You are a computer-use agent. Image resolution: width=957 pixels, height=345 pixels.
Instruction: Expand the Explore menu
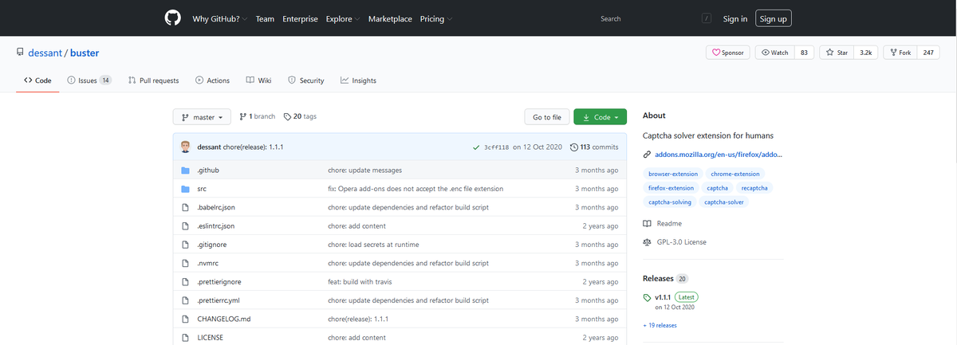pos(343,19)
